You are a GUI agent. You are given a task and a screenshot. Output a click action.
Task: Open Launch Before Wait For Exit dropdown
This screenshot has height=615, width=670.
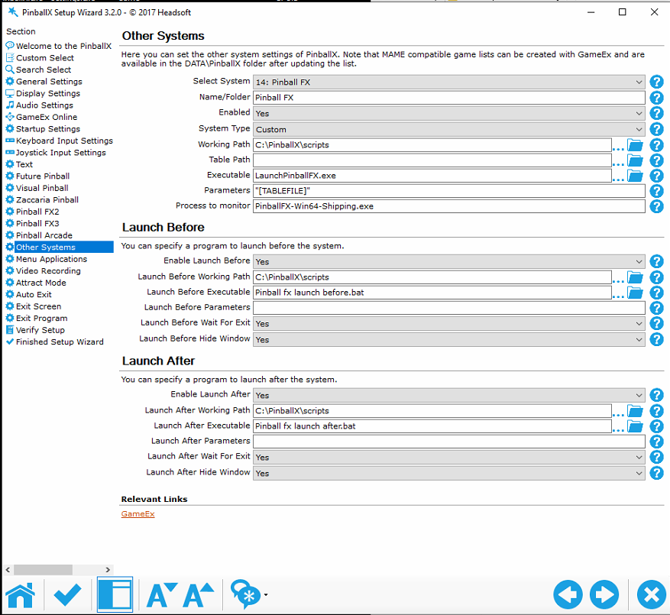448,323
